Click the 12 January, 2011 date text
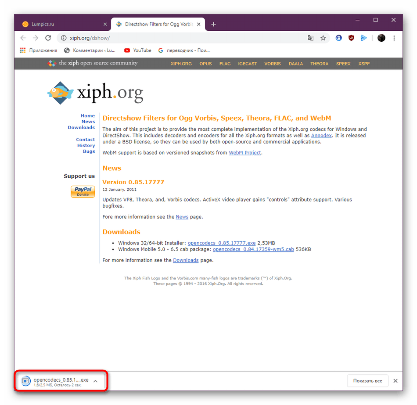 119,190
